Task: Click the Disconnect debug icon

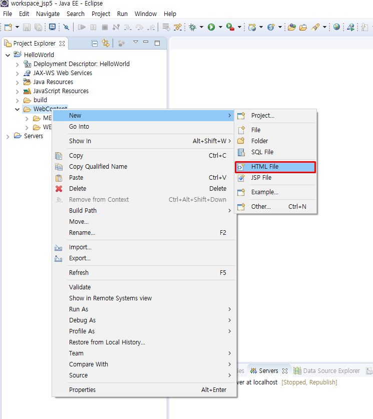Action: tap(116, 27)
